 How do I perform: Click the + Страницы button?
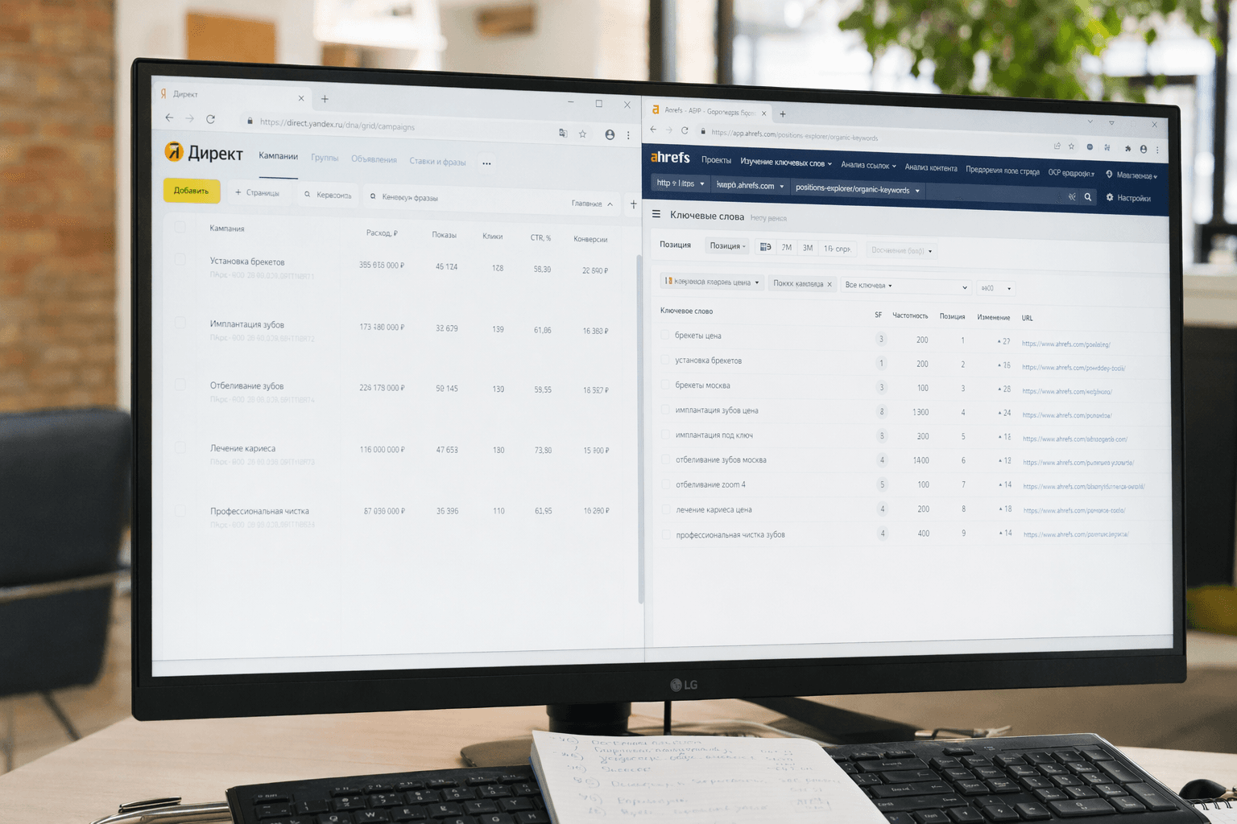pyautogui.click(x=258, y=193)
